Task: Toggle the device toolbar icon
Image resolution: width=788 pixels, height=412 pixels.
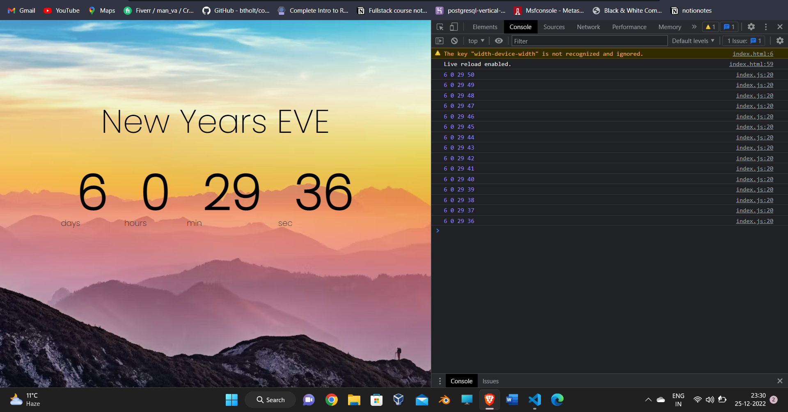Action: pos(454,27)
